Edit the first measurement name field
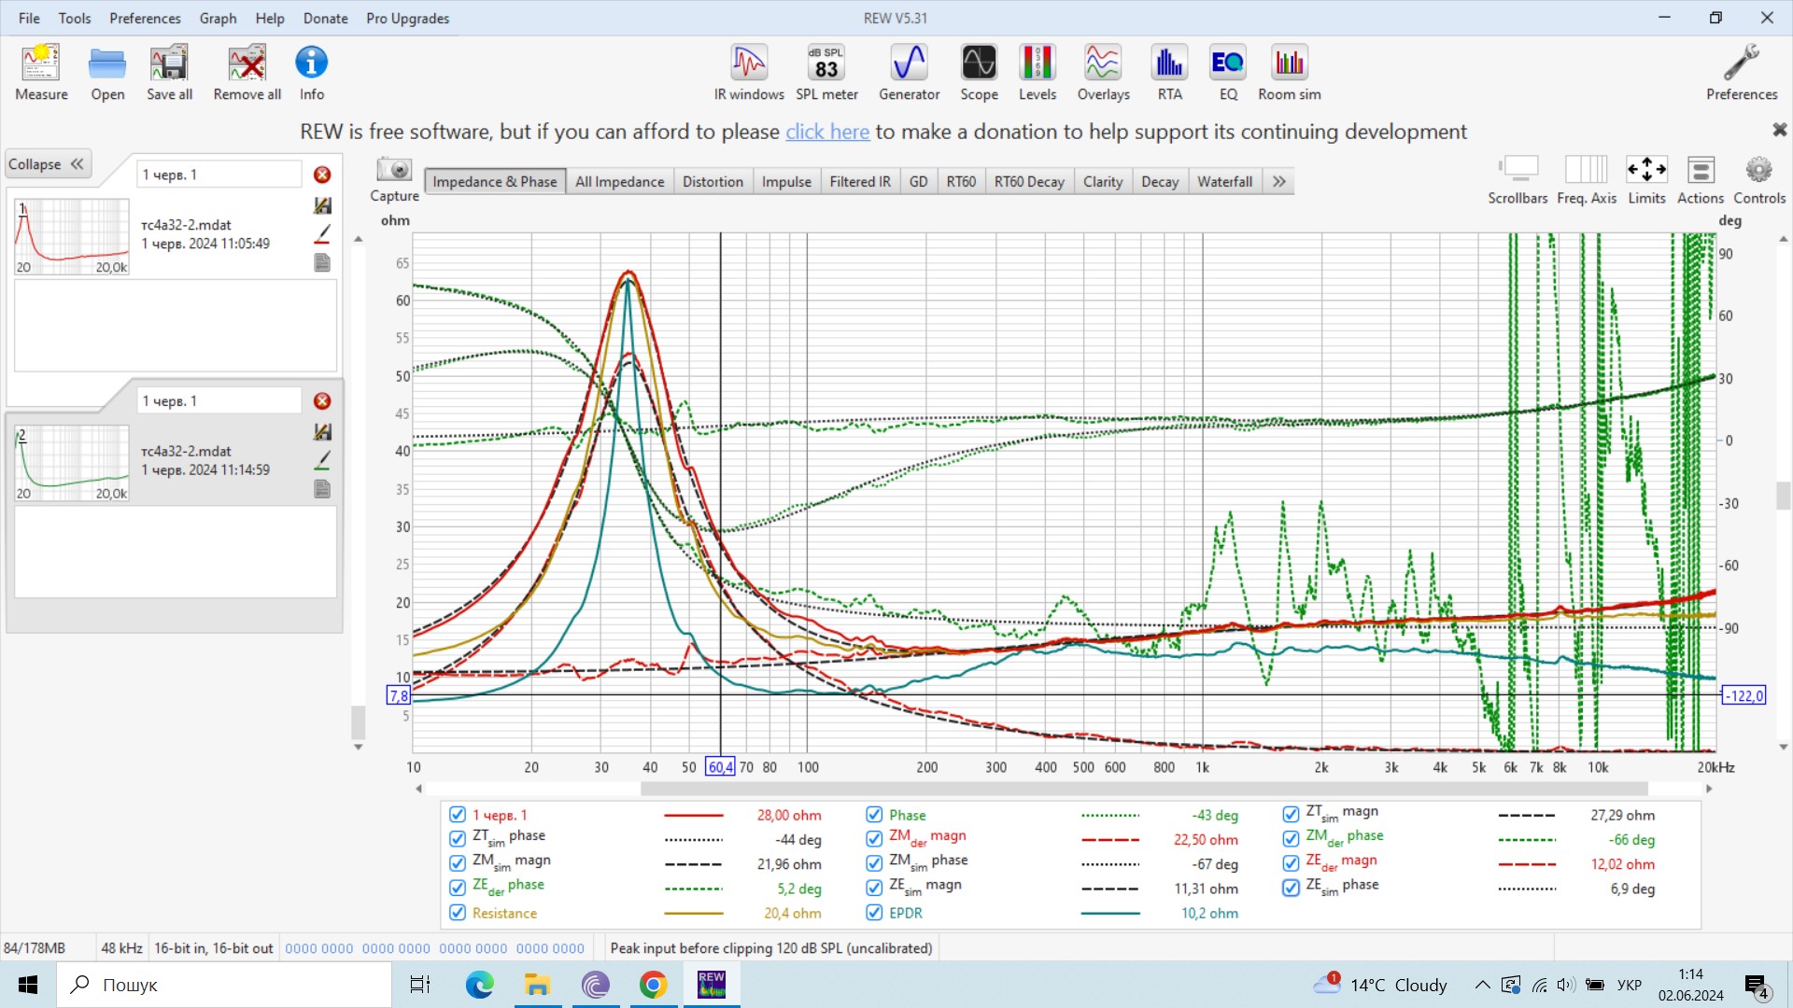The height and width of the screenshot is (1008, 1793). [x=219, y=175]
